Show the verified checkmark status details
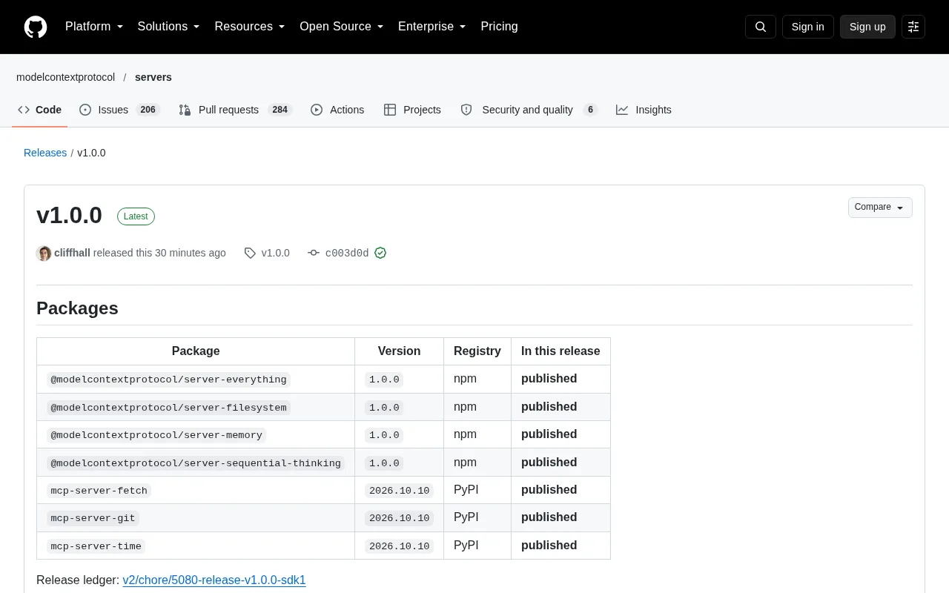Screen dimensions: 949x593 (x=380, y=253)
